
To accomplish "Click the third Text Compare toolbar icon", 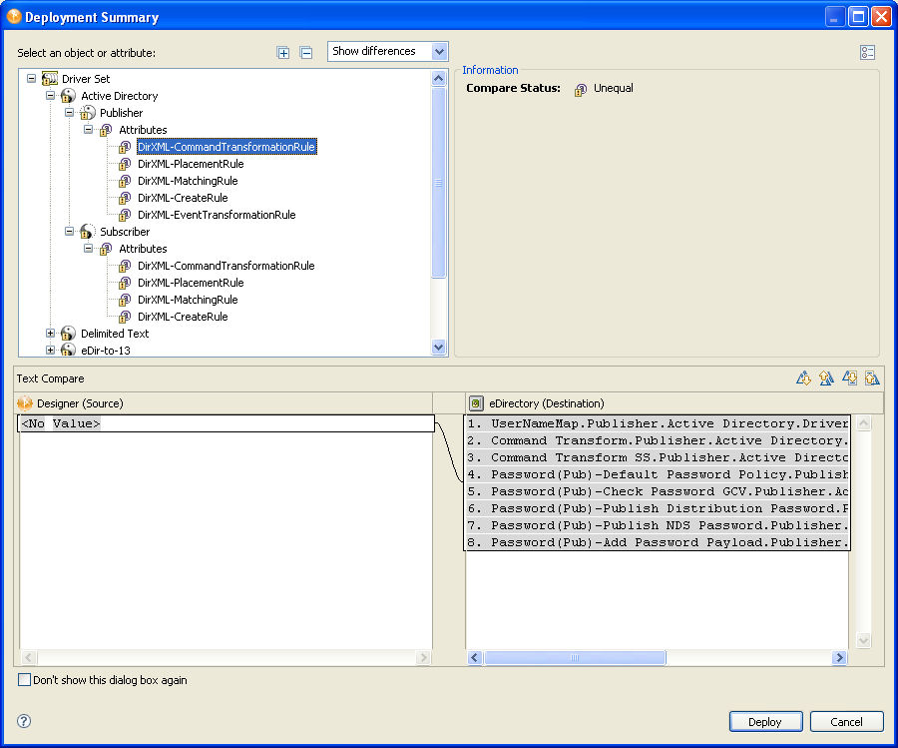I will (x=849, y=378).
